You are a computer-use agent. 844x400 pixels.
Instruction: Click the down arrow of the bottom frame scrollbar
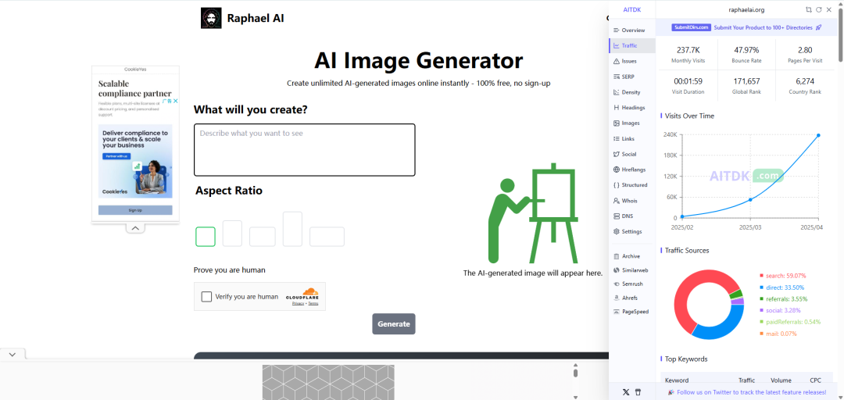click(575, 398)
